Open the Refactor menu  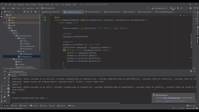point(41,4)
